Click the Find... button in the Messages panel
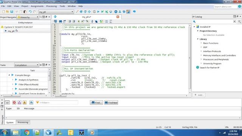 click(x=96, y=102)
